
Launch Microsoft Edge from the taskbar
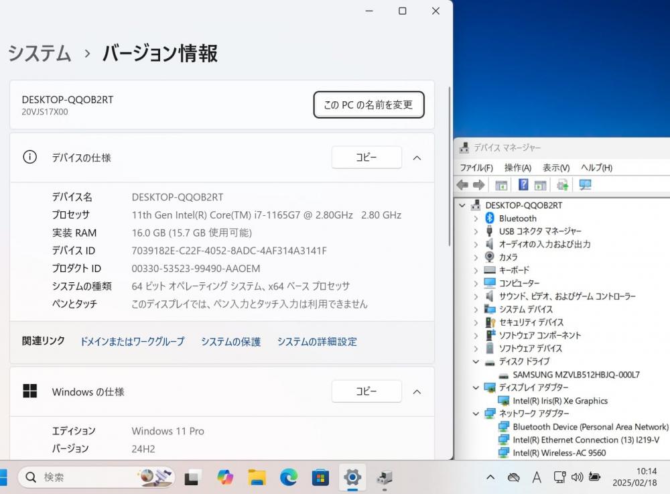click(x=289, y=477)
